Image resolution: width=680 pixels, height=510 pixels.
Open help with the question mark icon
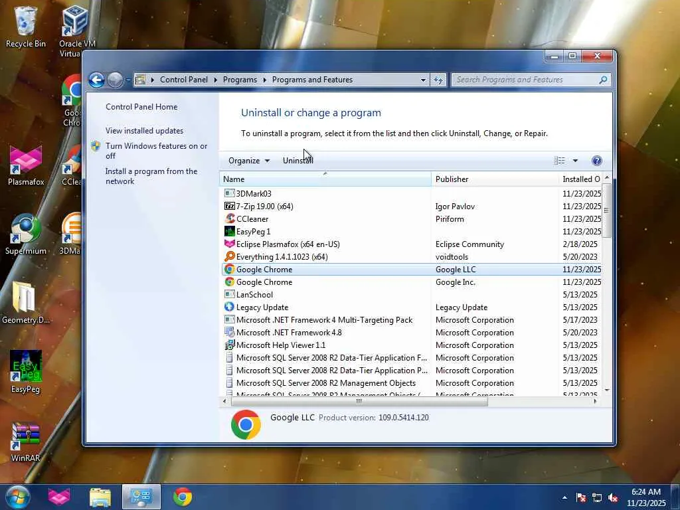coord(597,161)
